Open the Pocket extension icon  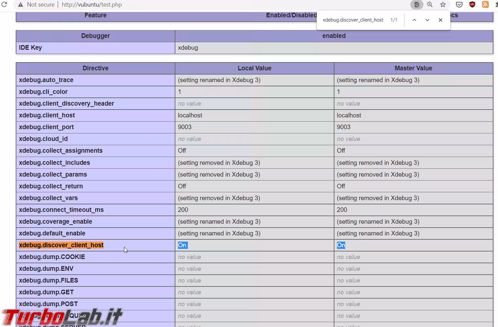click(x=459, y=5)
